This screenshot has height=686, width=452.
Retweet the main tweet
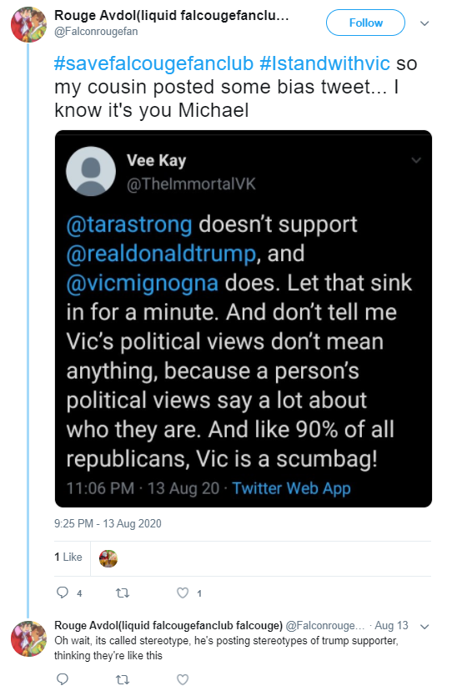pos(123,593)
